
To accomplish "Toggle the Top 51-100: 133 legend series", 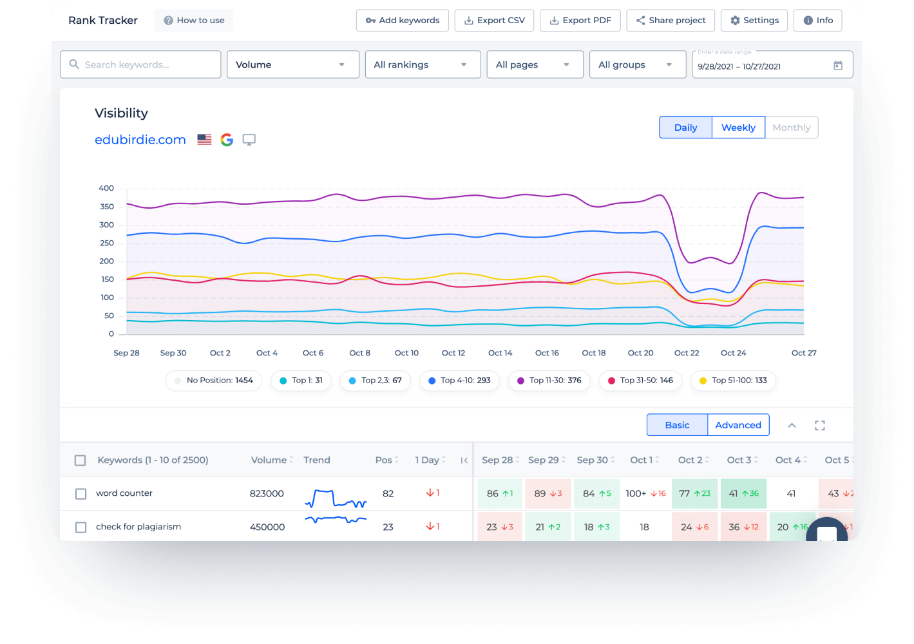I will pos(733,381).
